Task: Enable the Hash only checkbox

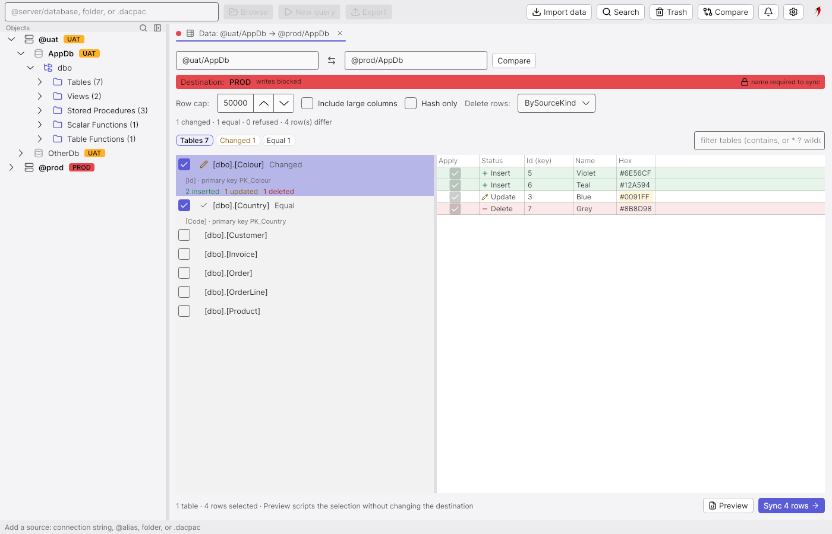Action: (x=411, y=103)
